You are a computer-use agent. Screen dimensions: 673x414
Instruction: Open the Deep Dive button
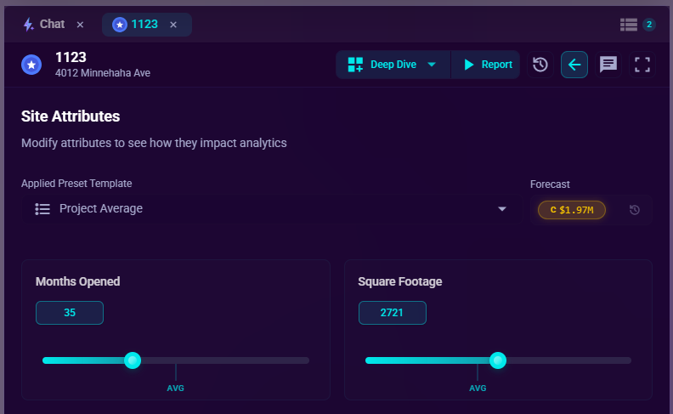point(393,65)
